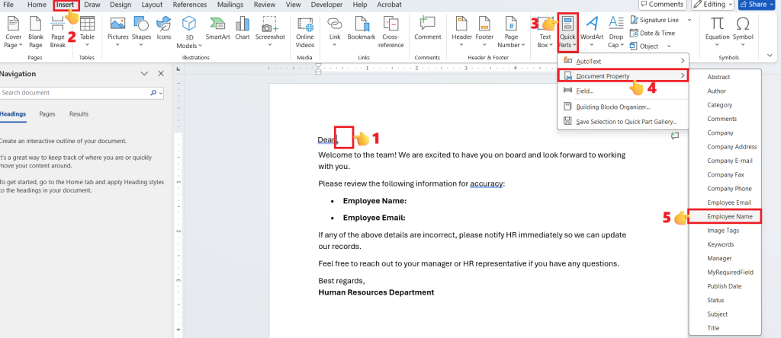The height and width of the screenshot is (338, 781).
Task: Open the Insert ribbon tab
Action: click(x=65, y=5)
